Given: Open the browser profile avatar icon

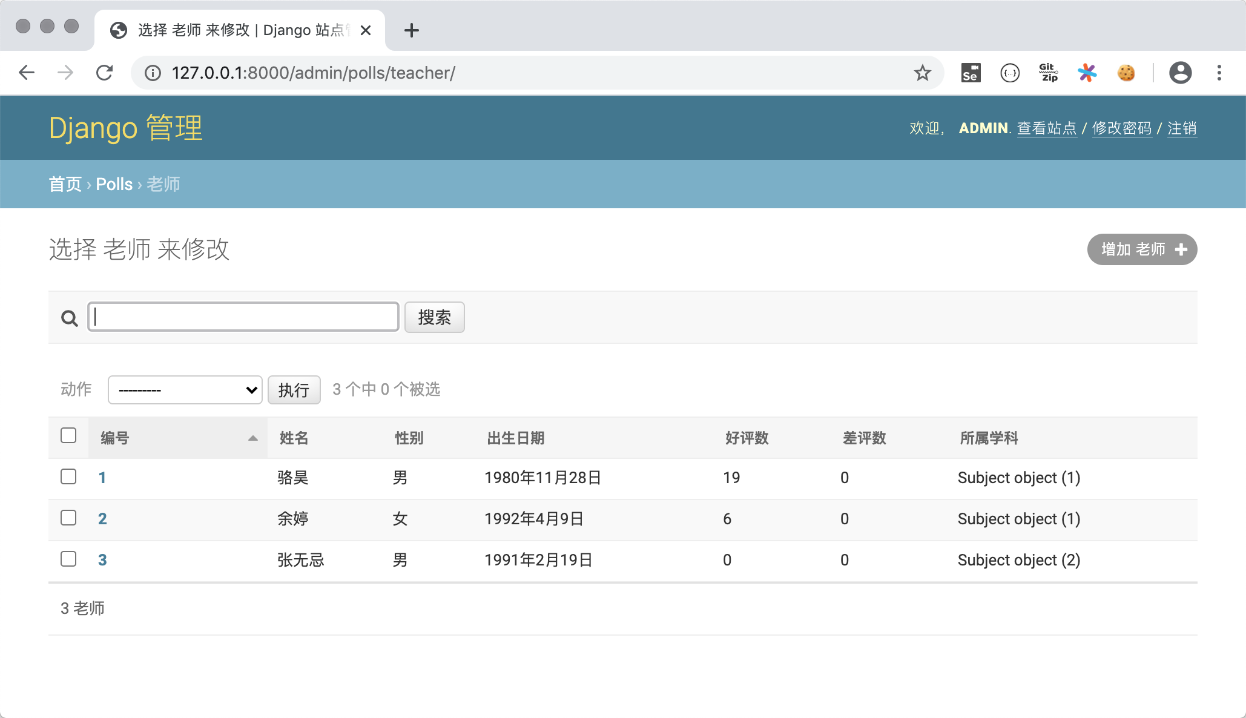Looking at the screenshot, I should coord(1180,73).
